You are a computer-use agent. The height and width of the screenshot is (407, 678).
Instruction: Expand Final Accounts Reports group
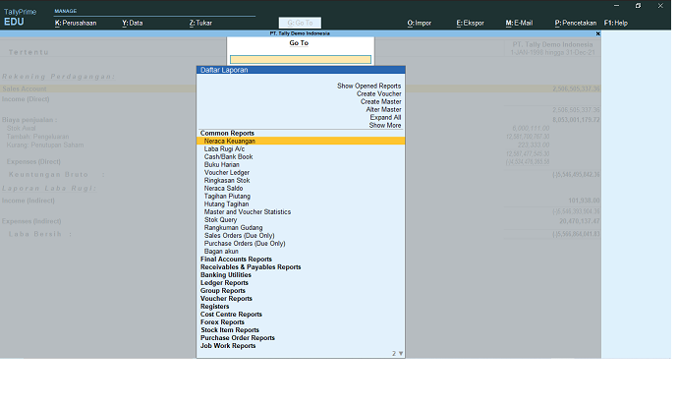[x=236, y=260]
